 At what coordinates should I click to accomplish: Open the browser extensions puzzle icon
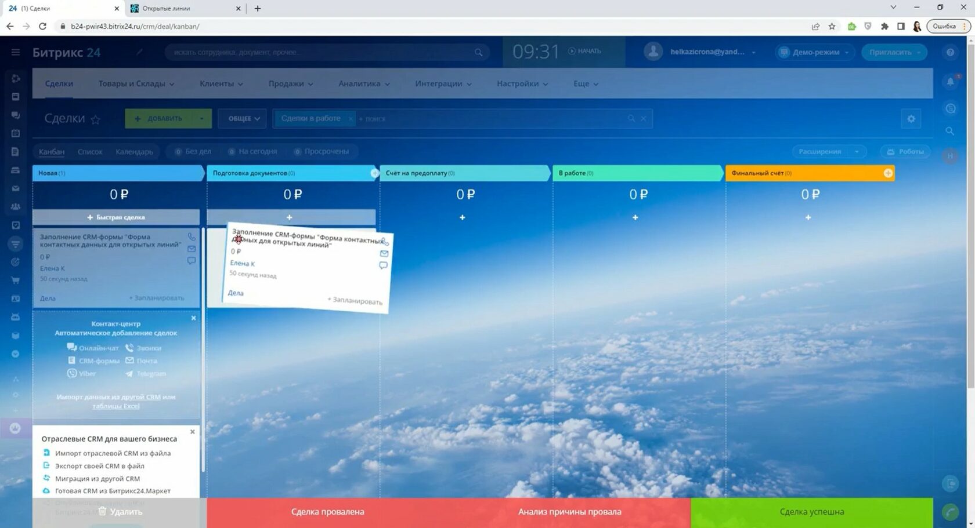(884, 26)
